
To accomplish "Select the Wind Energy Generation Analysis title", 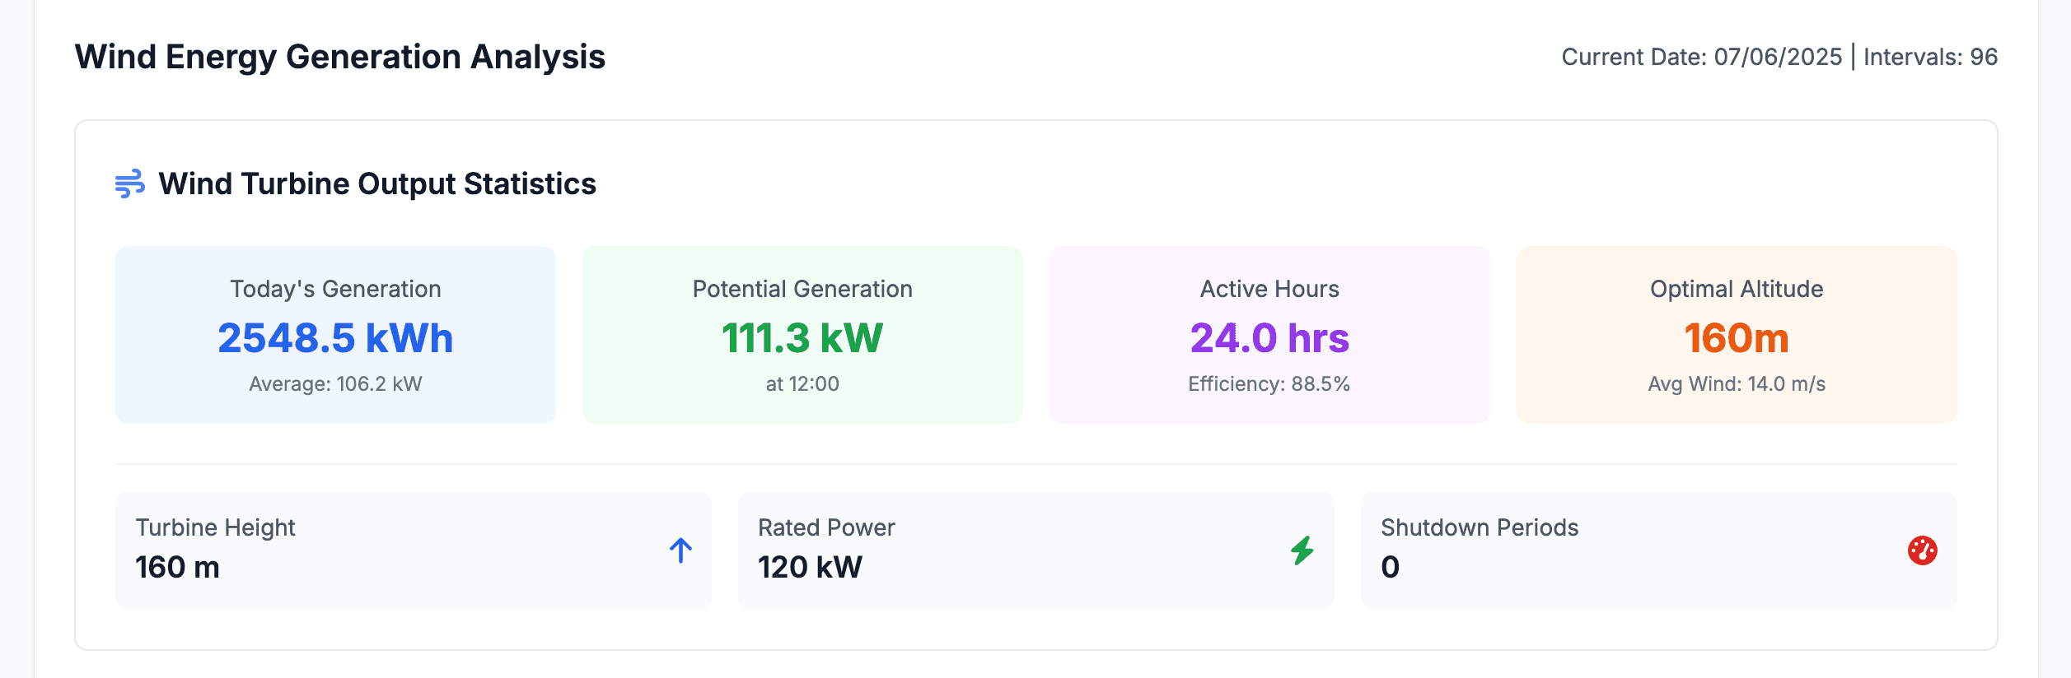I will pyautogui.click(x=340, y=57).
